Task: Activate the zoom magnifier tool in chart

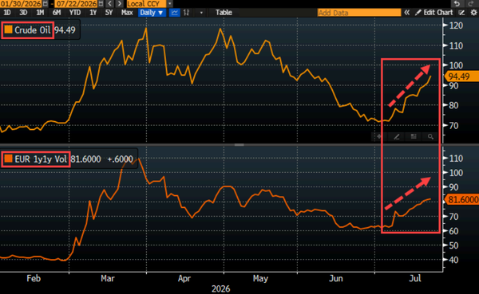Action: [x=430, y=136]
